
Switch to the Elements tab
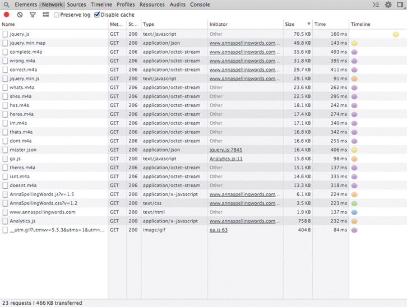pos(26,4)
